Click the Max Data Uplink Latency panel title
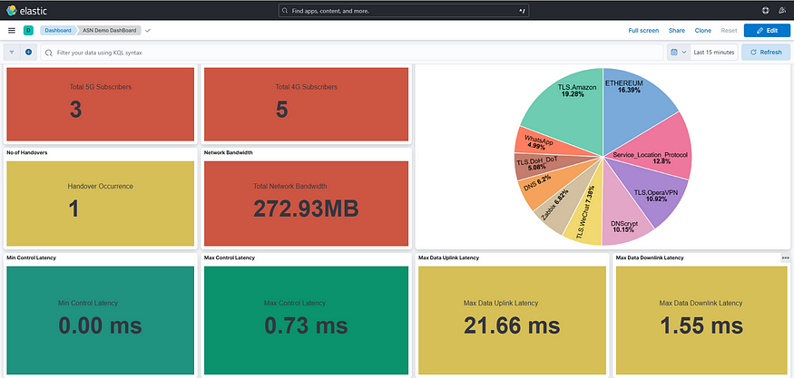The image size is (794, 378). coord(448,257)
